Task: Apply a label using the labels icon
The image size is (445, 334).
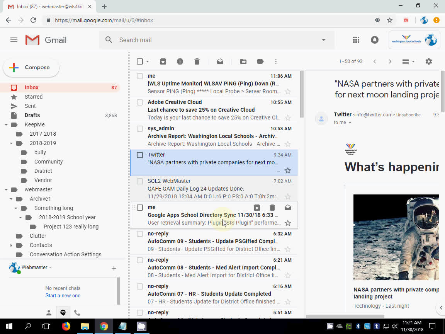Action: coord(260,61)
